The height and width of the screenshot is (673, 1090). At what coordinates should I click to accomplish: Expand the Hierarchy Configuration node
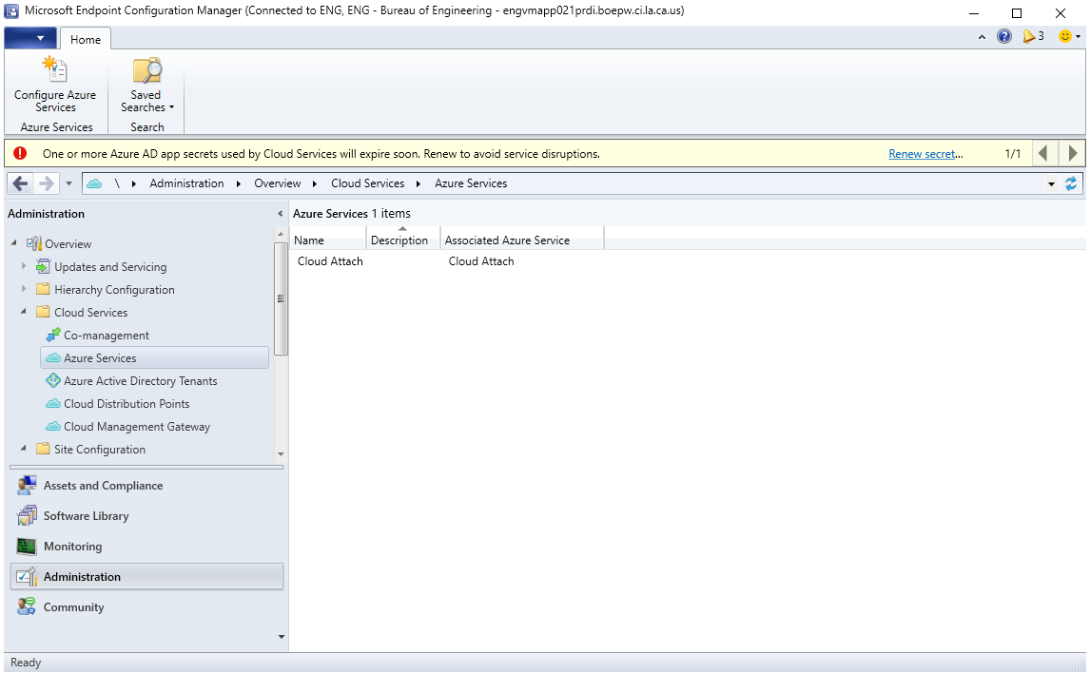(24, 289)
